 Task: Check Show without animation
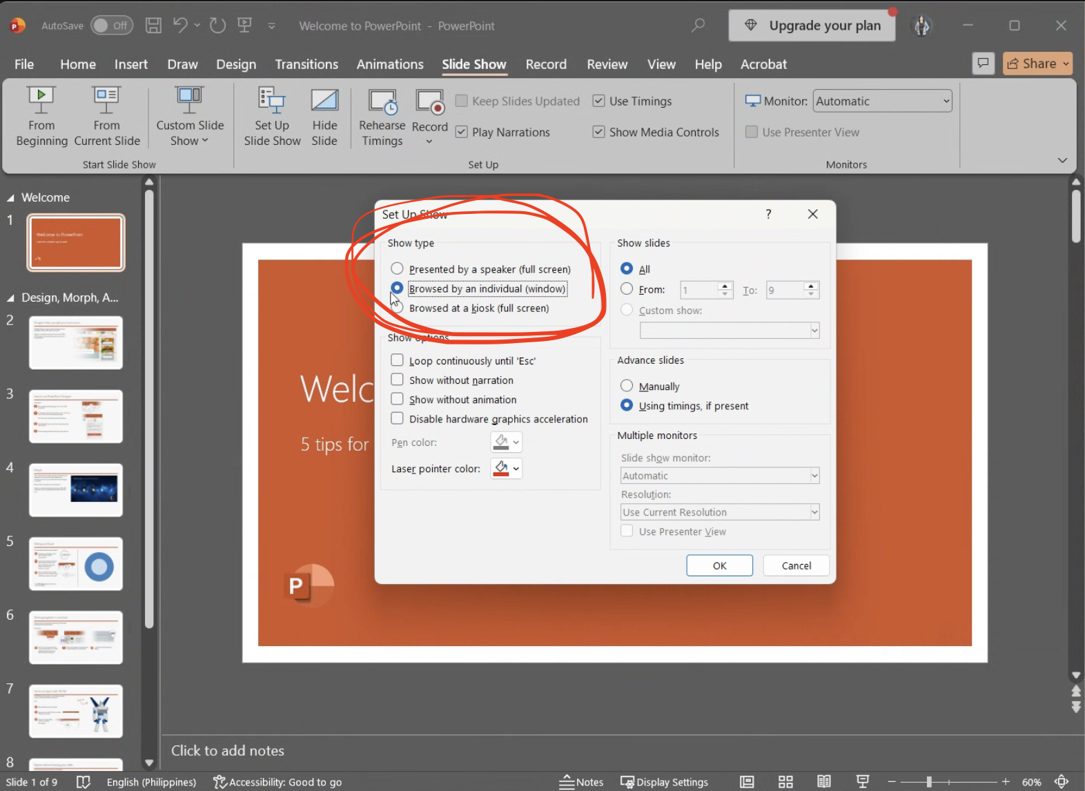pos(397,399)
